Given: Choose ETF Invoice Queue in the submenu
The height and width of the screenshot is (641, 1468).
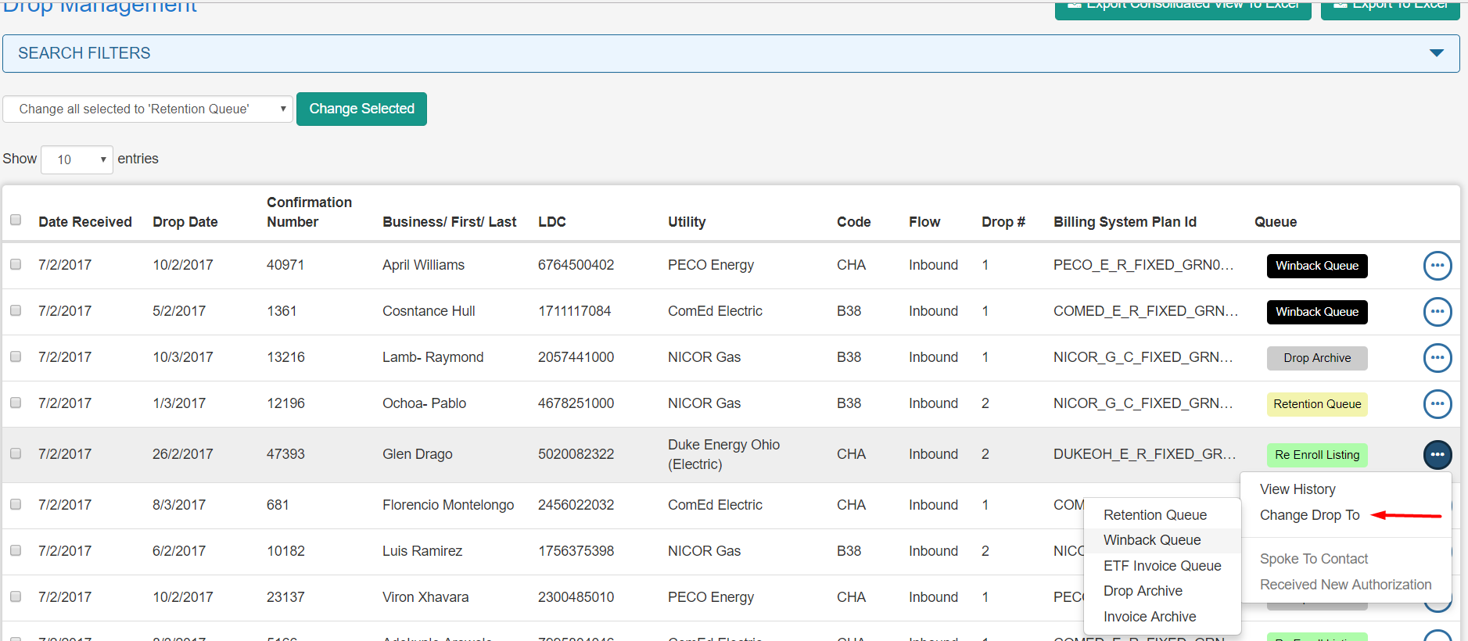Looking at the screenshot, I should (x=1162, y=566).
